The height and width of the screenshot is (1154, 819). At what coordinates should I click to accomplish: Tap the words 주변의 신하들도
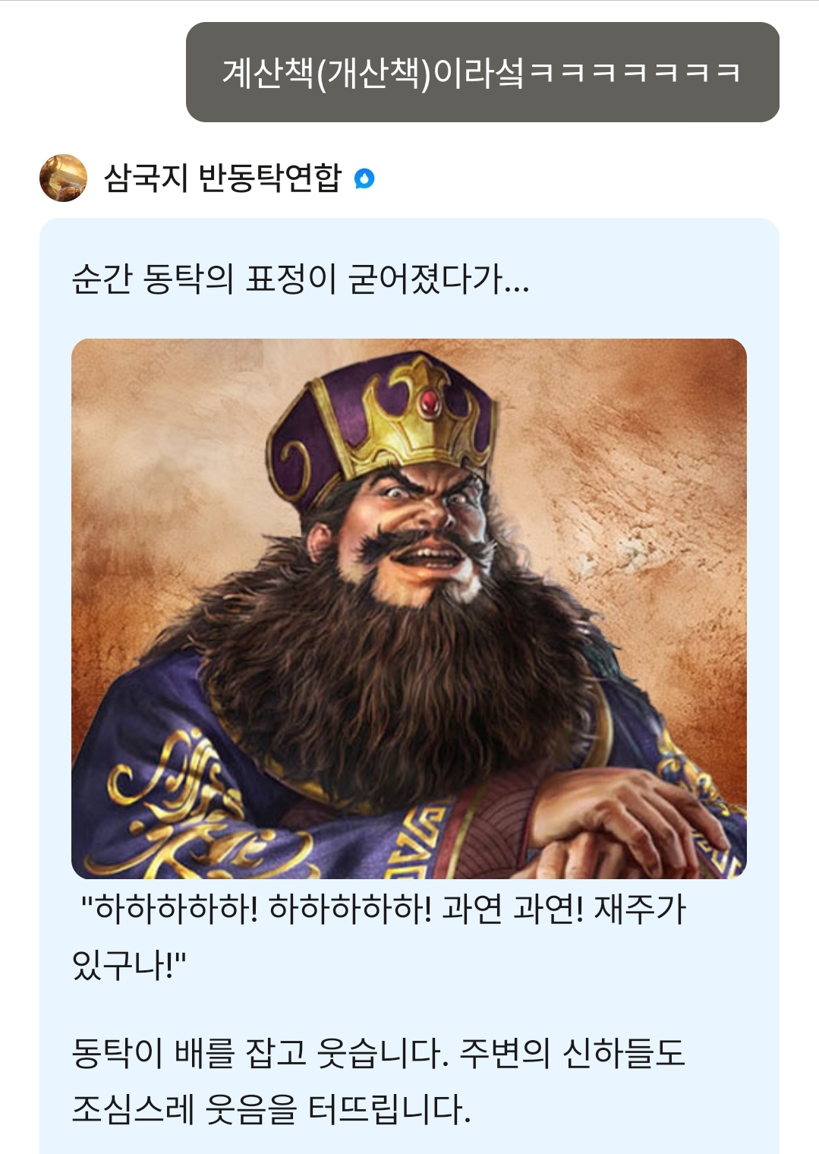point(572,1053)
